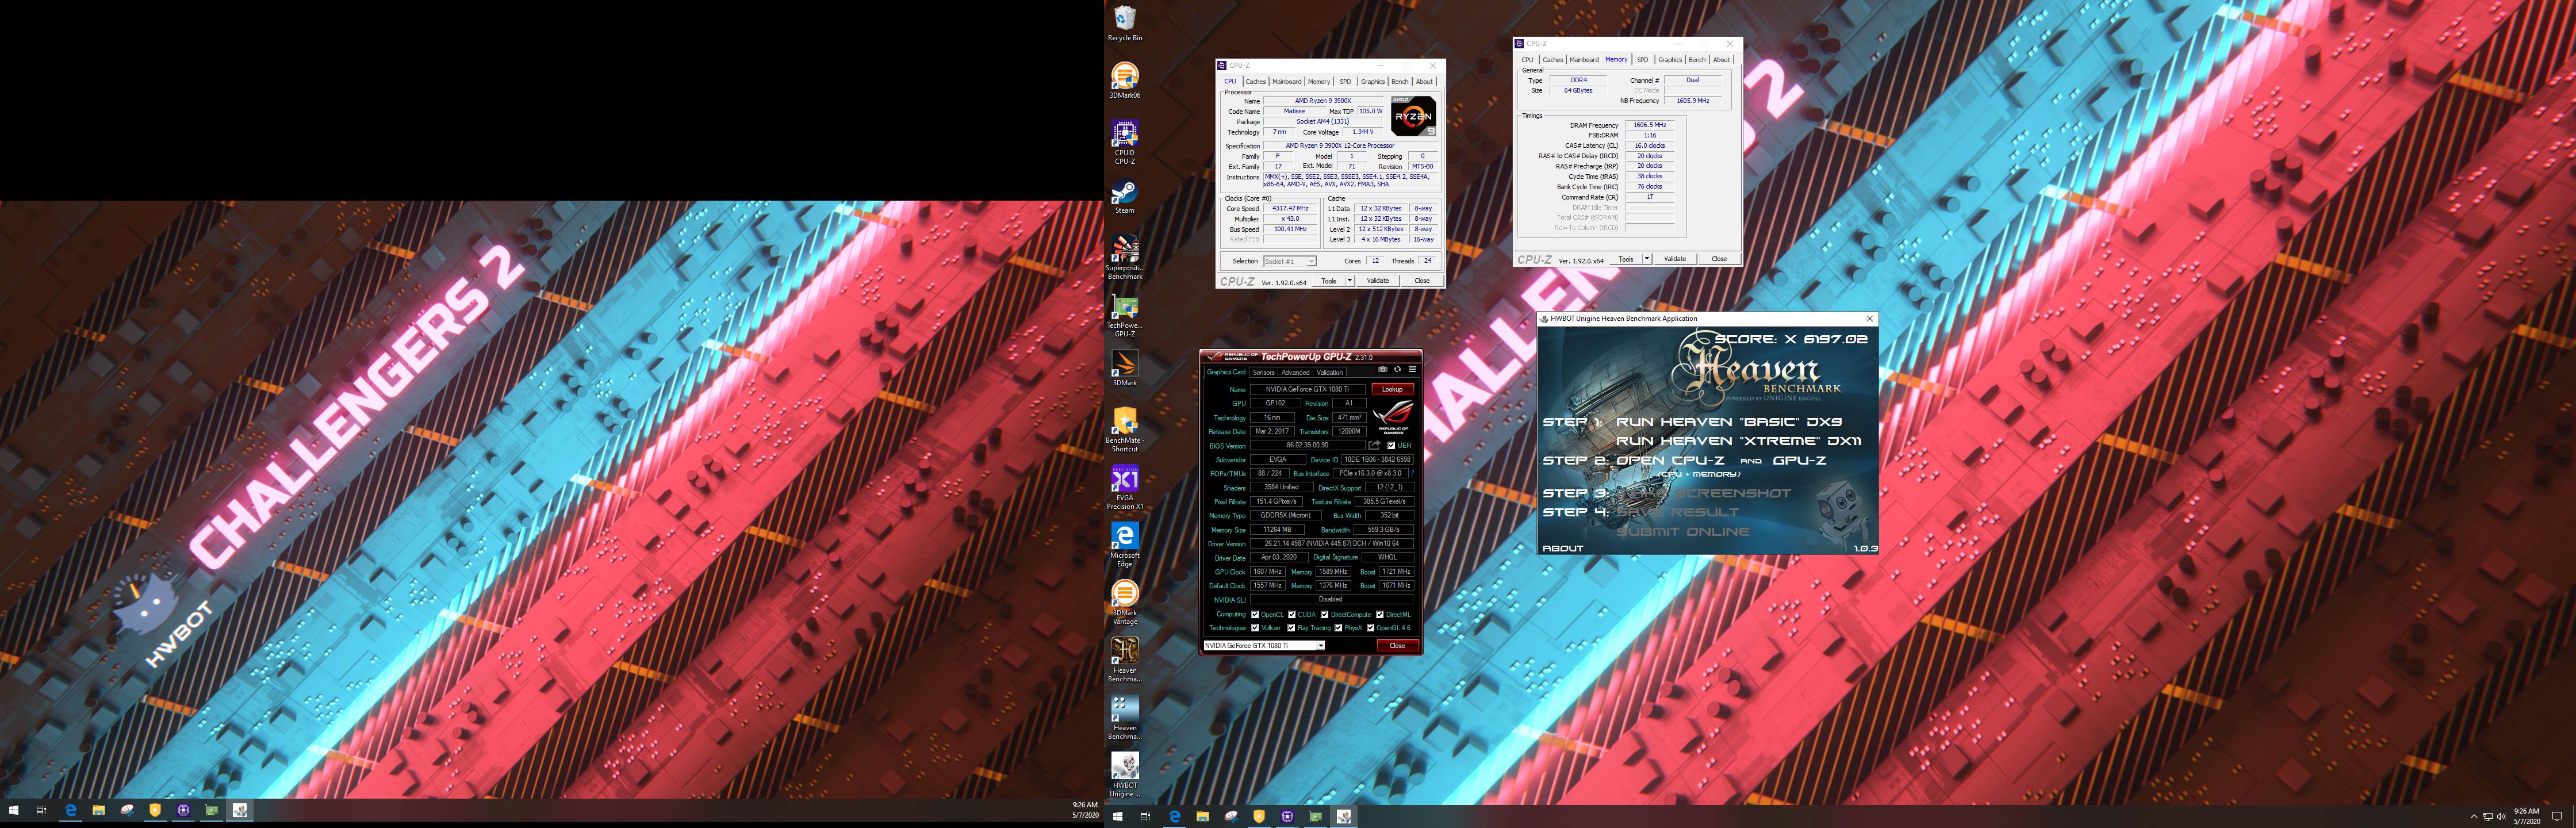Open the Microsoft Edge desktop icon
The width and height of the screenshot is (2576, 828).
[1124, 544]
